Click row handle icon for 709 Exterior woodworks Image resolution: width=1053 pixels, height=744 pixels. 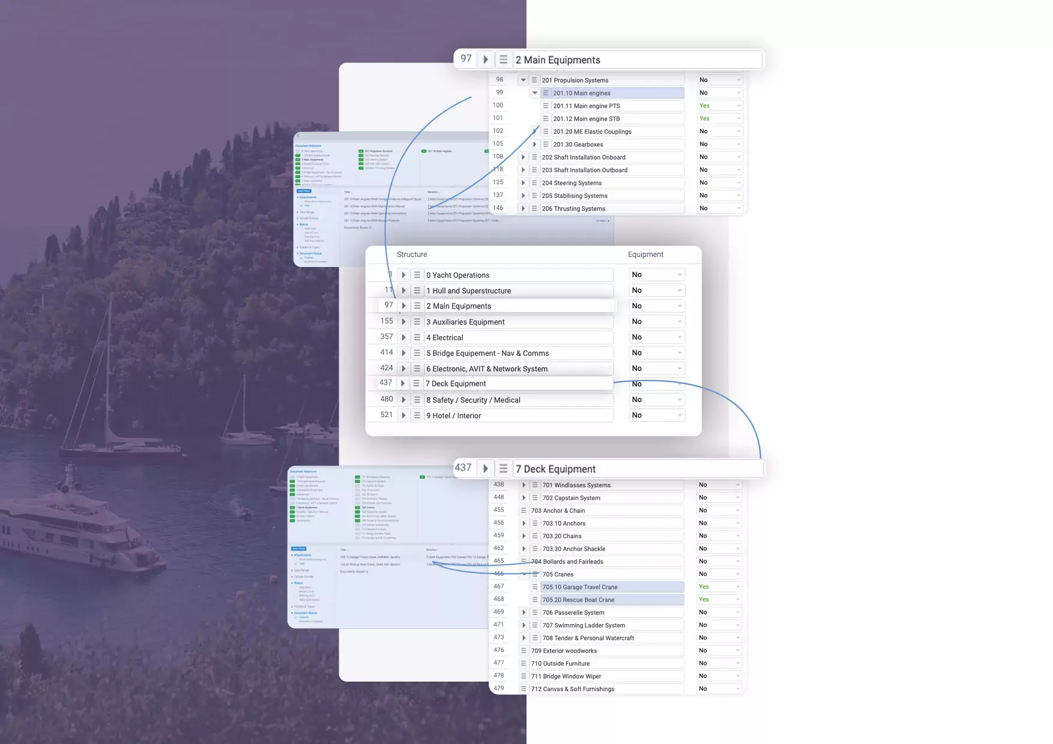pyautogui.click(x=523, y=650)
